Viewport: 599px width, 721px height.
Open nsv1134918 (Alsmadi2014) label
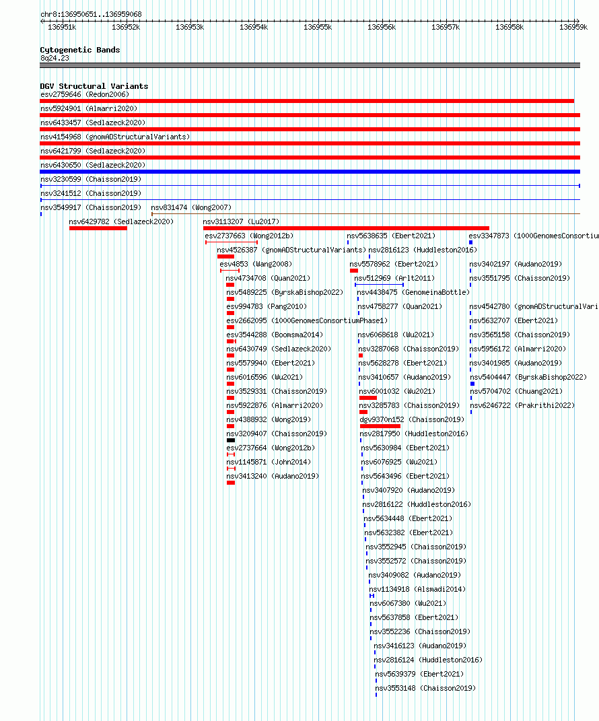tap(417, 590)
